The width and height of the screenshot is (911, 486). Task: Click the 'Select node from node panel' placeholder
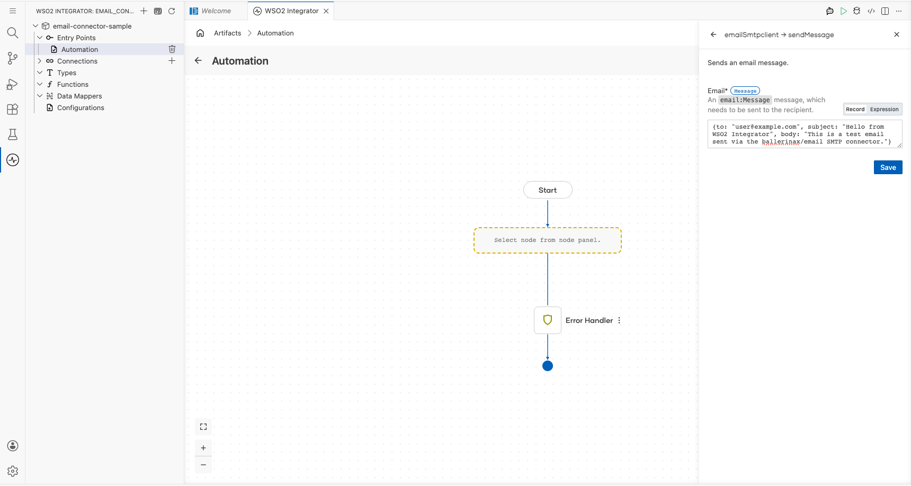(x=548, y=240)
